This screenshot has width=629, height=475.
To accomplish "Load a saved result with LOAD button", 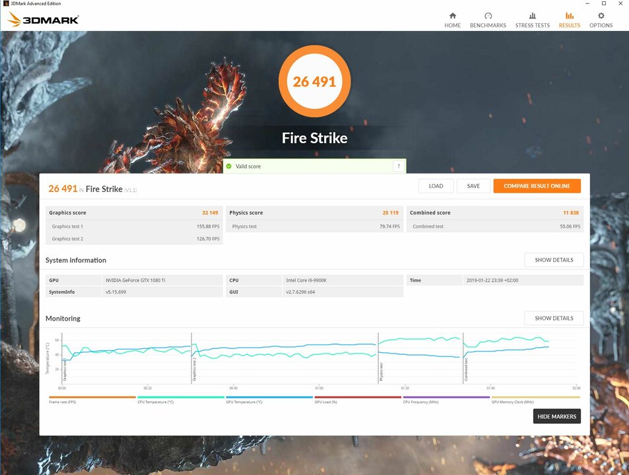I will (x=436, y=186).
